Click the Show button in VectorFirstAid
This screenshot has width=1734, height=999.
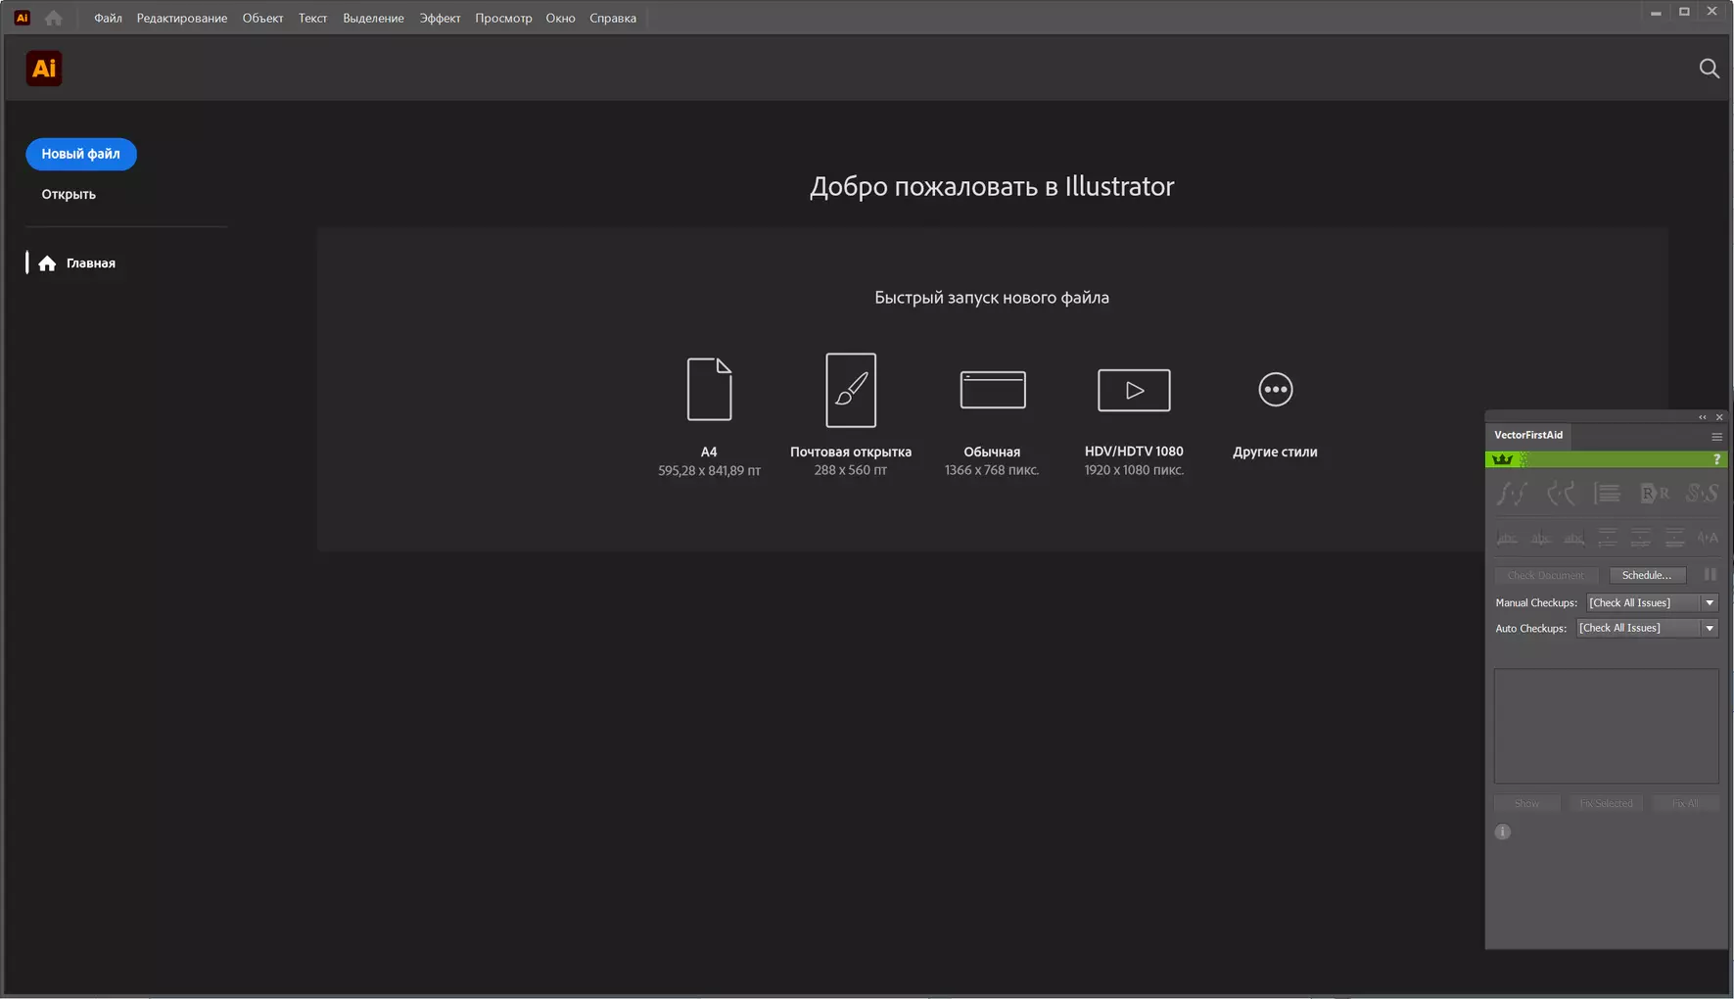[1526, 803]
